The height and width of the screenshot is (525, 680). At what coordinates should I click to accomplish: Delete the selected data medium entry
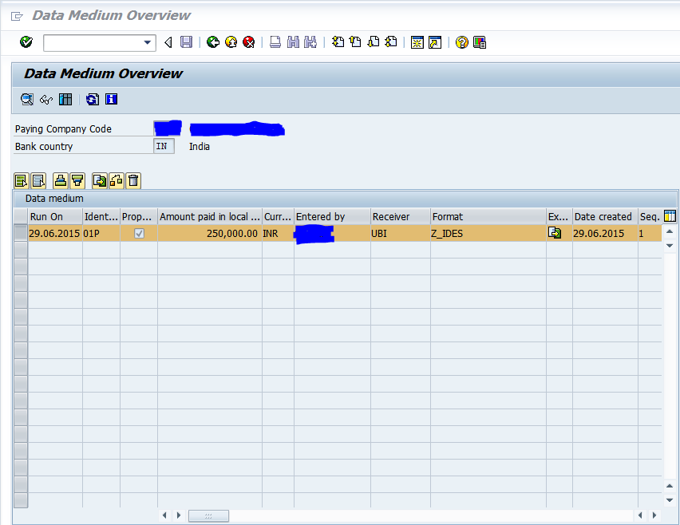(x=133, y=180)
